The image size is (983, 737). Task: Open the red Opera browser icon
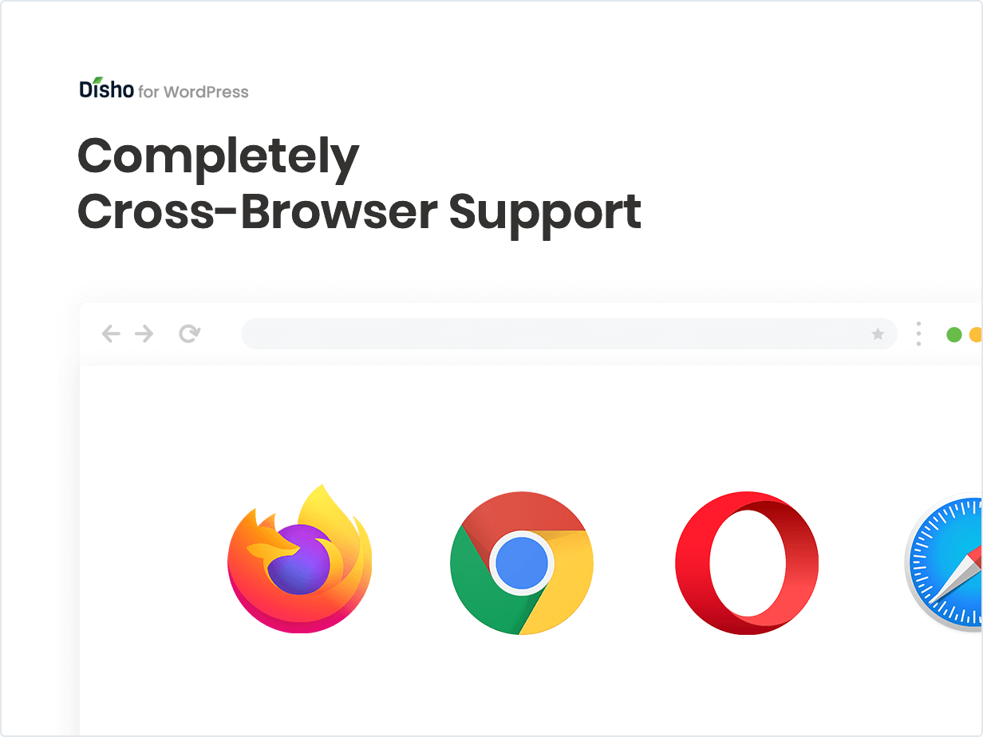(747, 563)
